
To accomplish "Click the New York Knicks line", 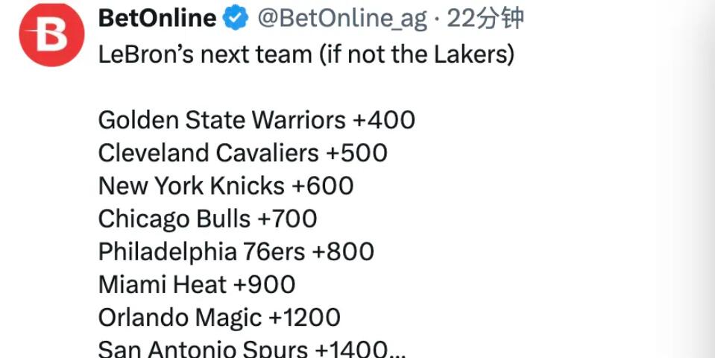I will tap(225, 186).
